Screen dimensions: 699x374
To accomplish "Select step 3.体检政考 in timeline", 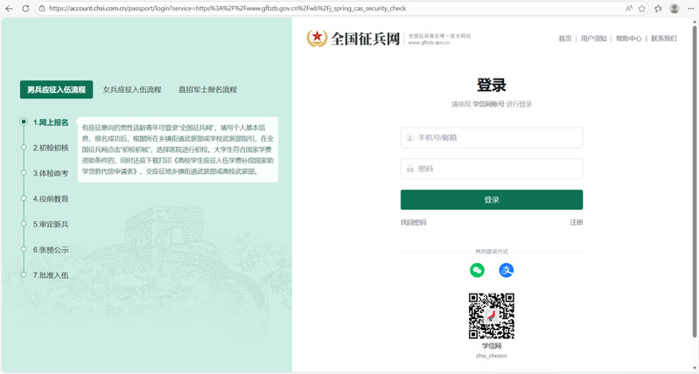I will click(50, 173).
